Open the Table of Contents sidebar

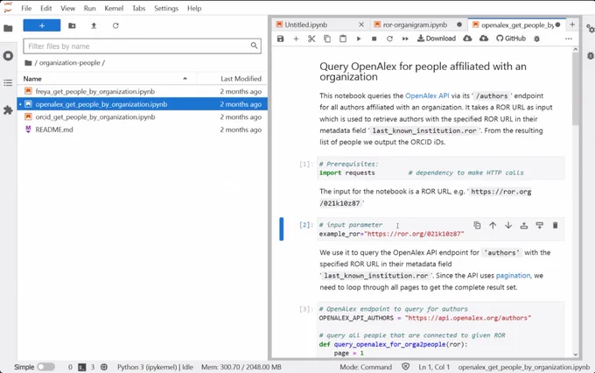point(8,83)
